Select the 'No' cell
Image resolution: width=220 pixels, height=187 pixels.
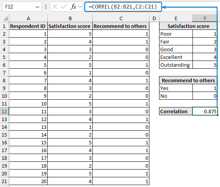click(176, 96)
